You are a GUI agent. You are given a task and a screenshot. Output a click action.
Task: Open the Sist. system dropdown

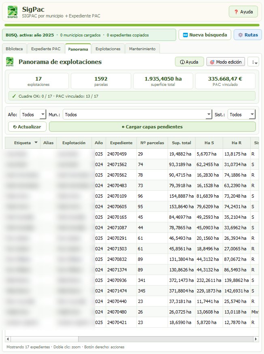point(241,115)
